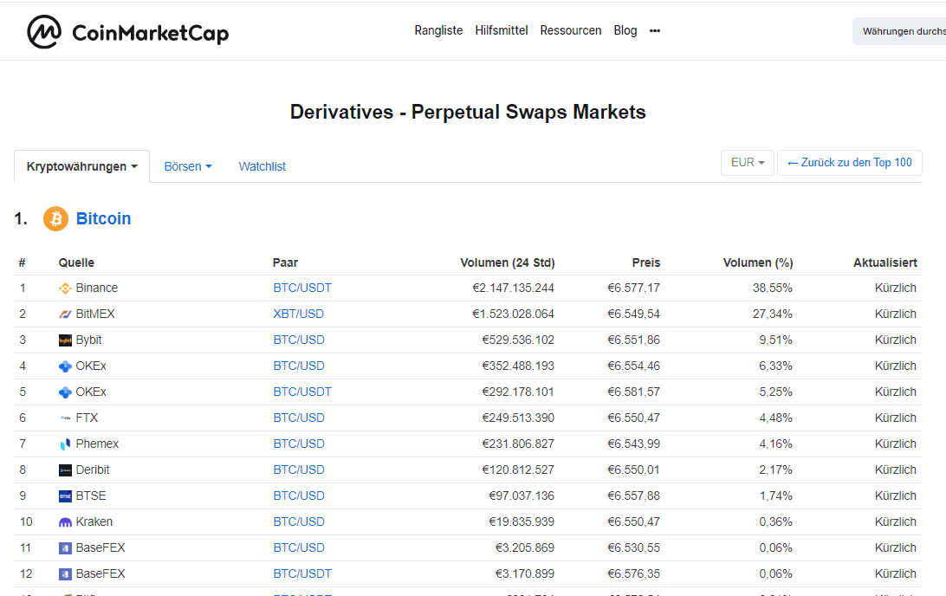The image size is (946, 596).
Task: Open BitMEX XBT/USD pair link
Action: (x=299, y=314)
